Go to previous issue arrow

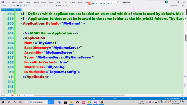[x=25, y=95]
